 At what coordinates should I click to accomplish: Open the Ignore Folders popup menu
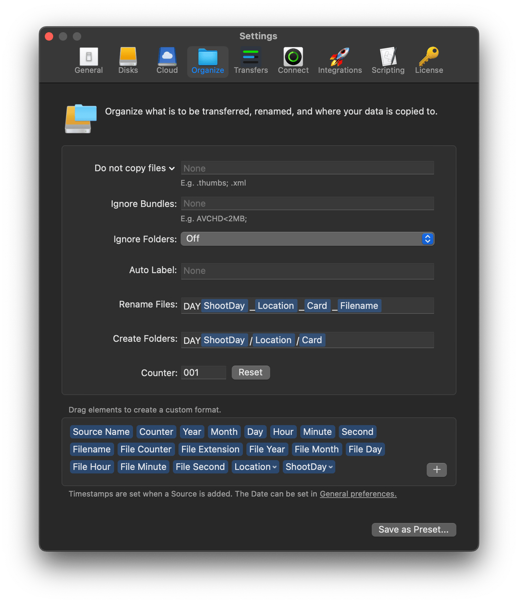307,239
